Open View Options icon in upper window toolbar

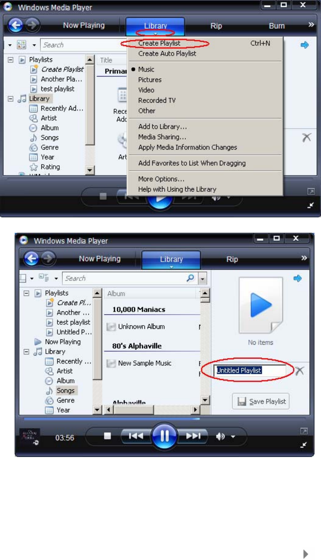[22, 45]
